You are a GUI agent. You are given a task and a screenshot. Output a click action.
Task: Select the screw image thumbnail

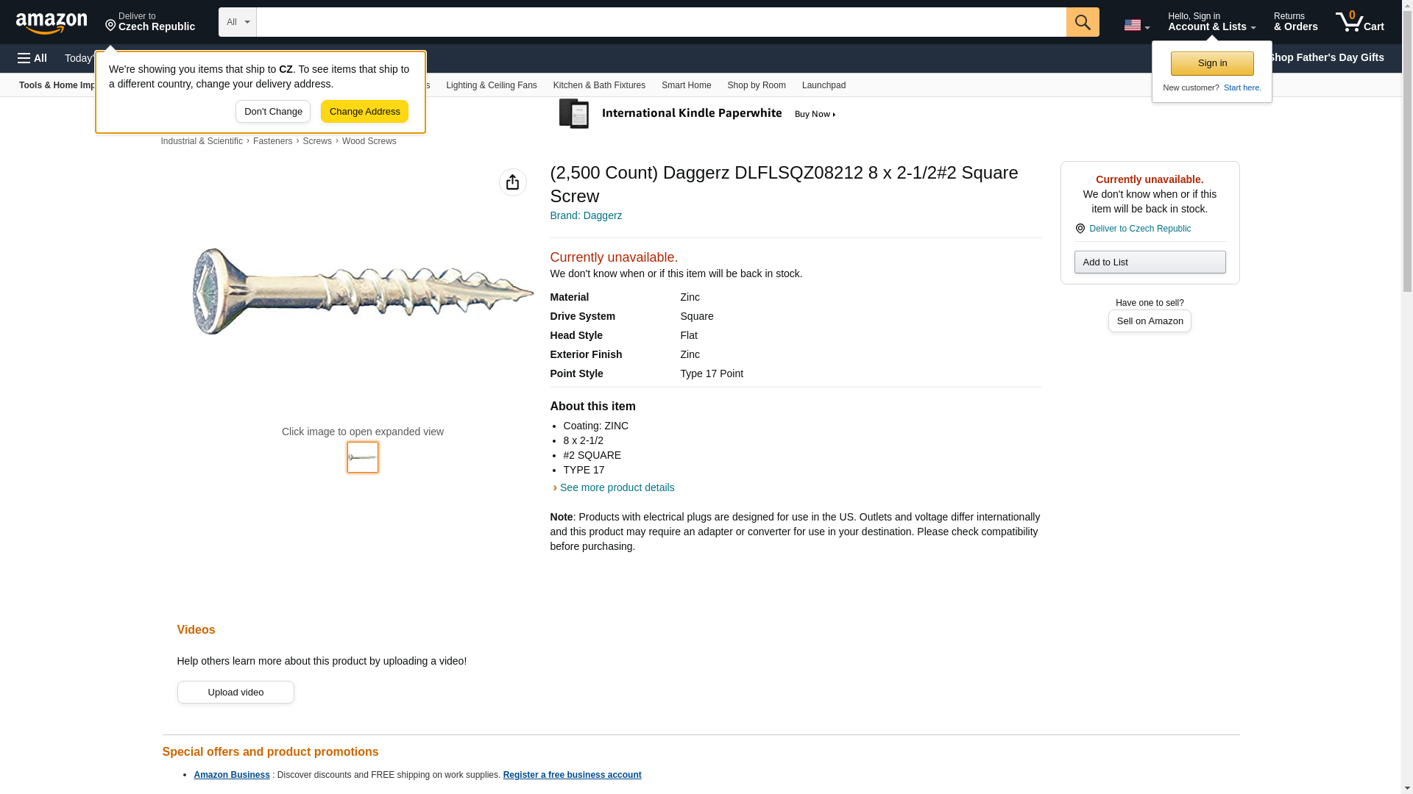point(362,457)
